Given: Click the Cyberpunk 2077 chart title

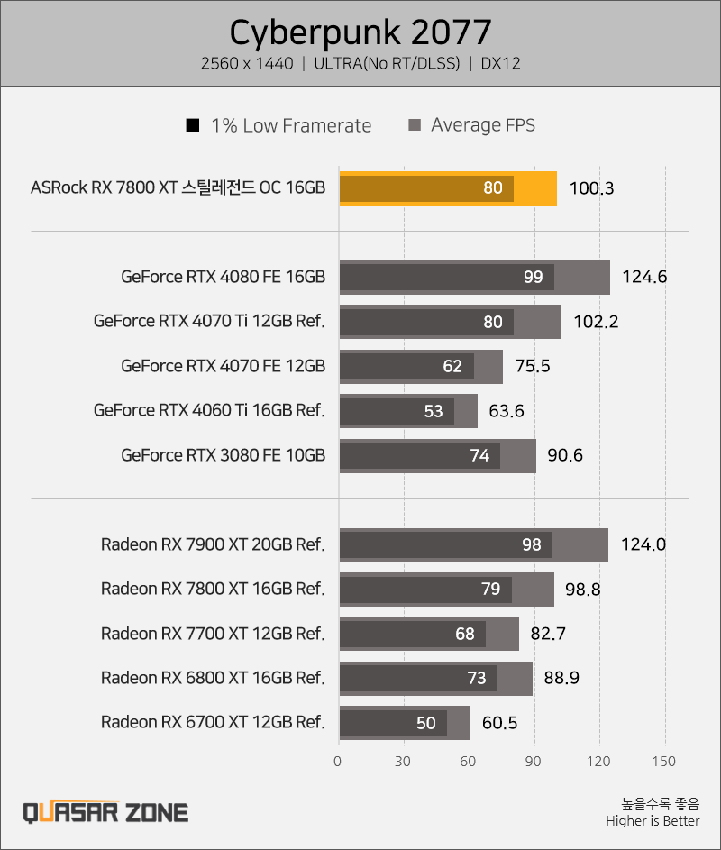Looking at the screenshot, I should (360, 32).
